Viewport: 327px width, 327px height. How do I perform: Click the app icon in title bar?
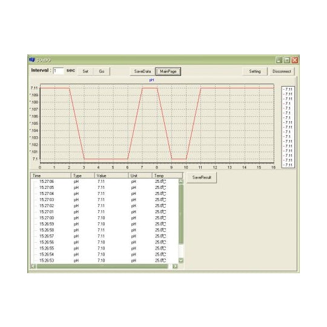click(x=31, y=60)
